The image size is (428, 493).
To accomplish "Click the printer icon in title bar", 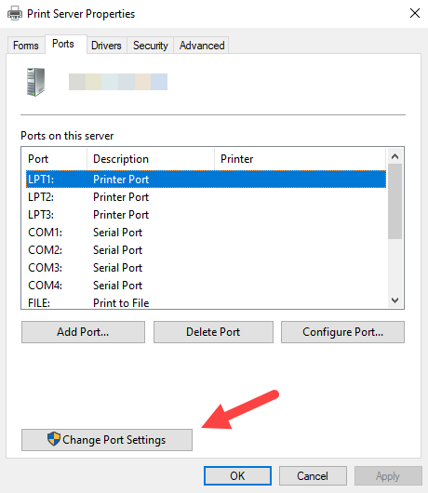I will pos(15,14).
